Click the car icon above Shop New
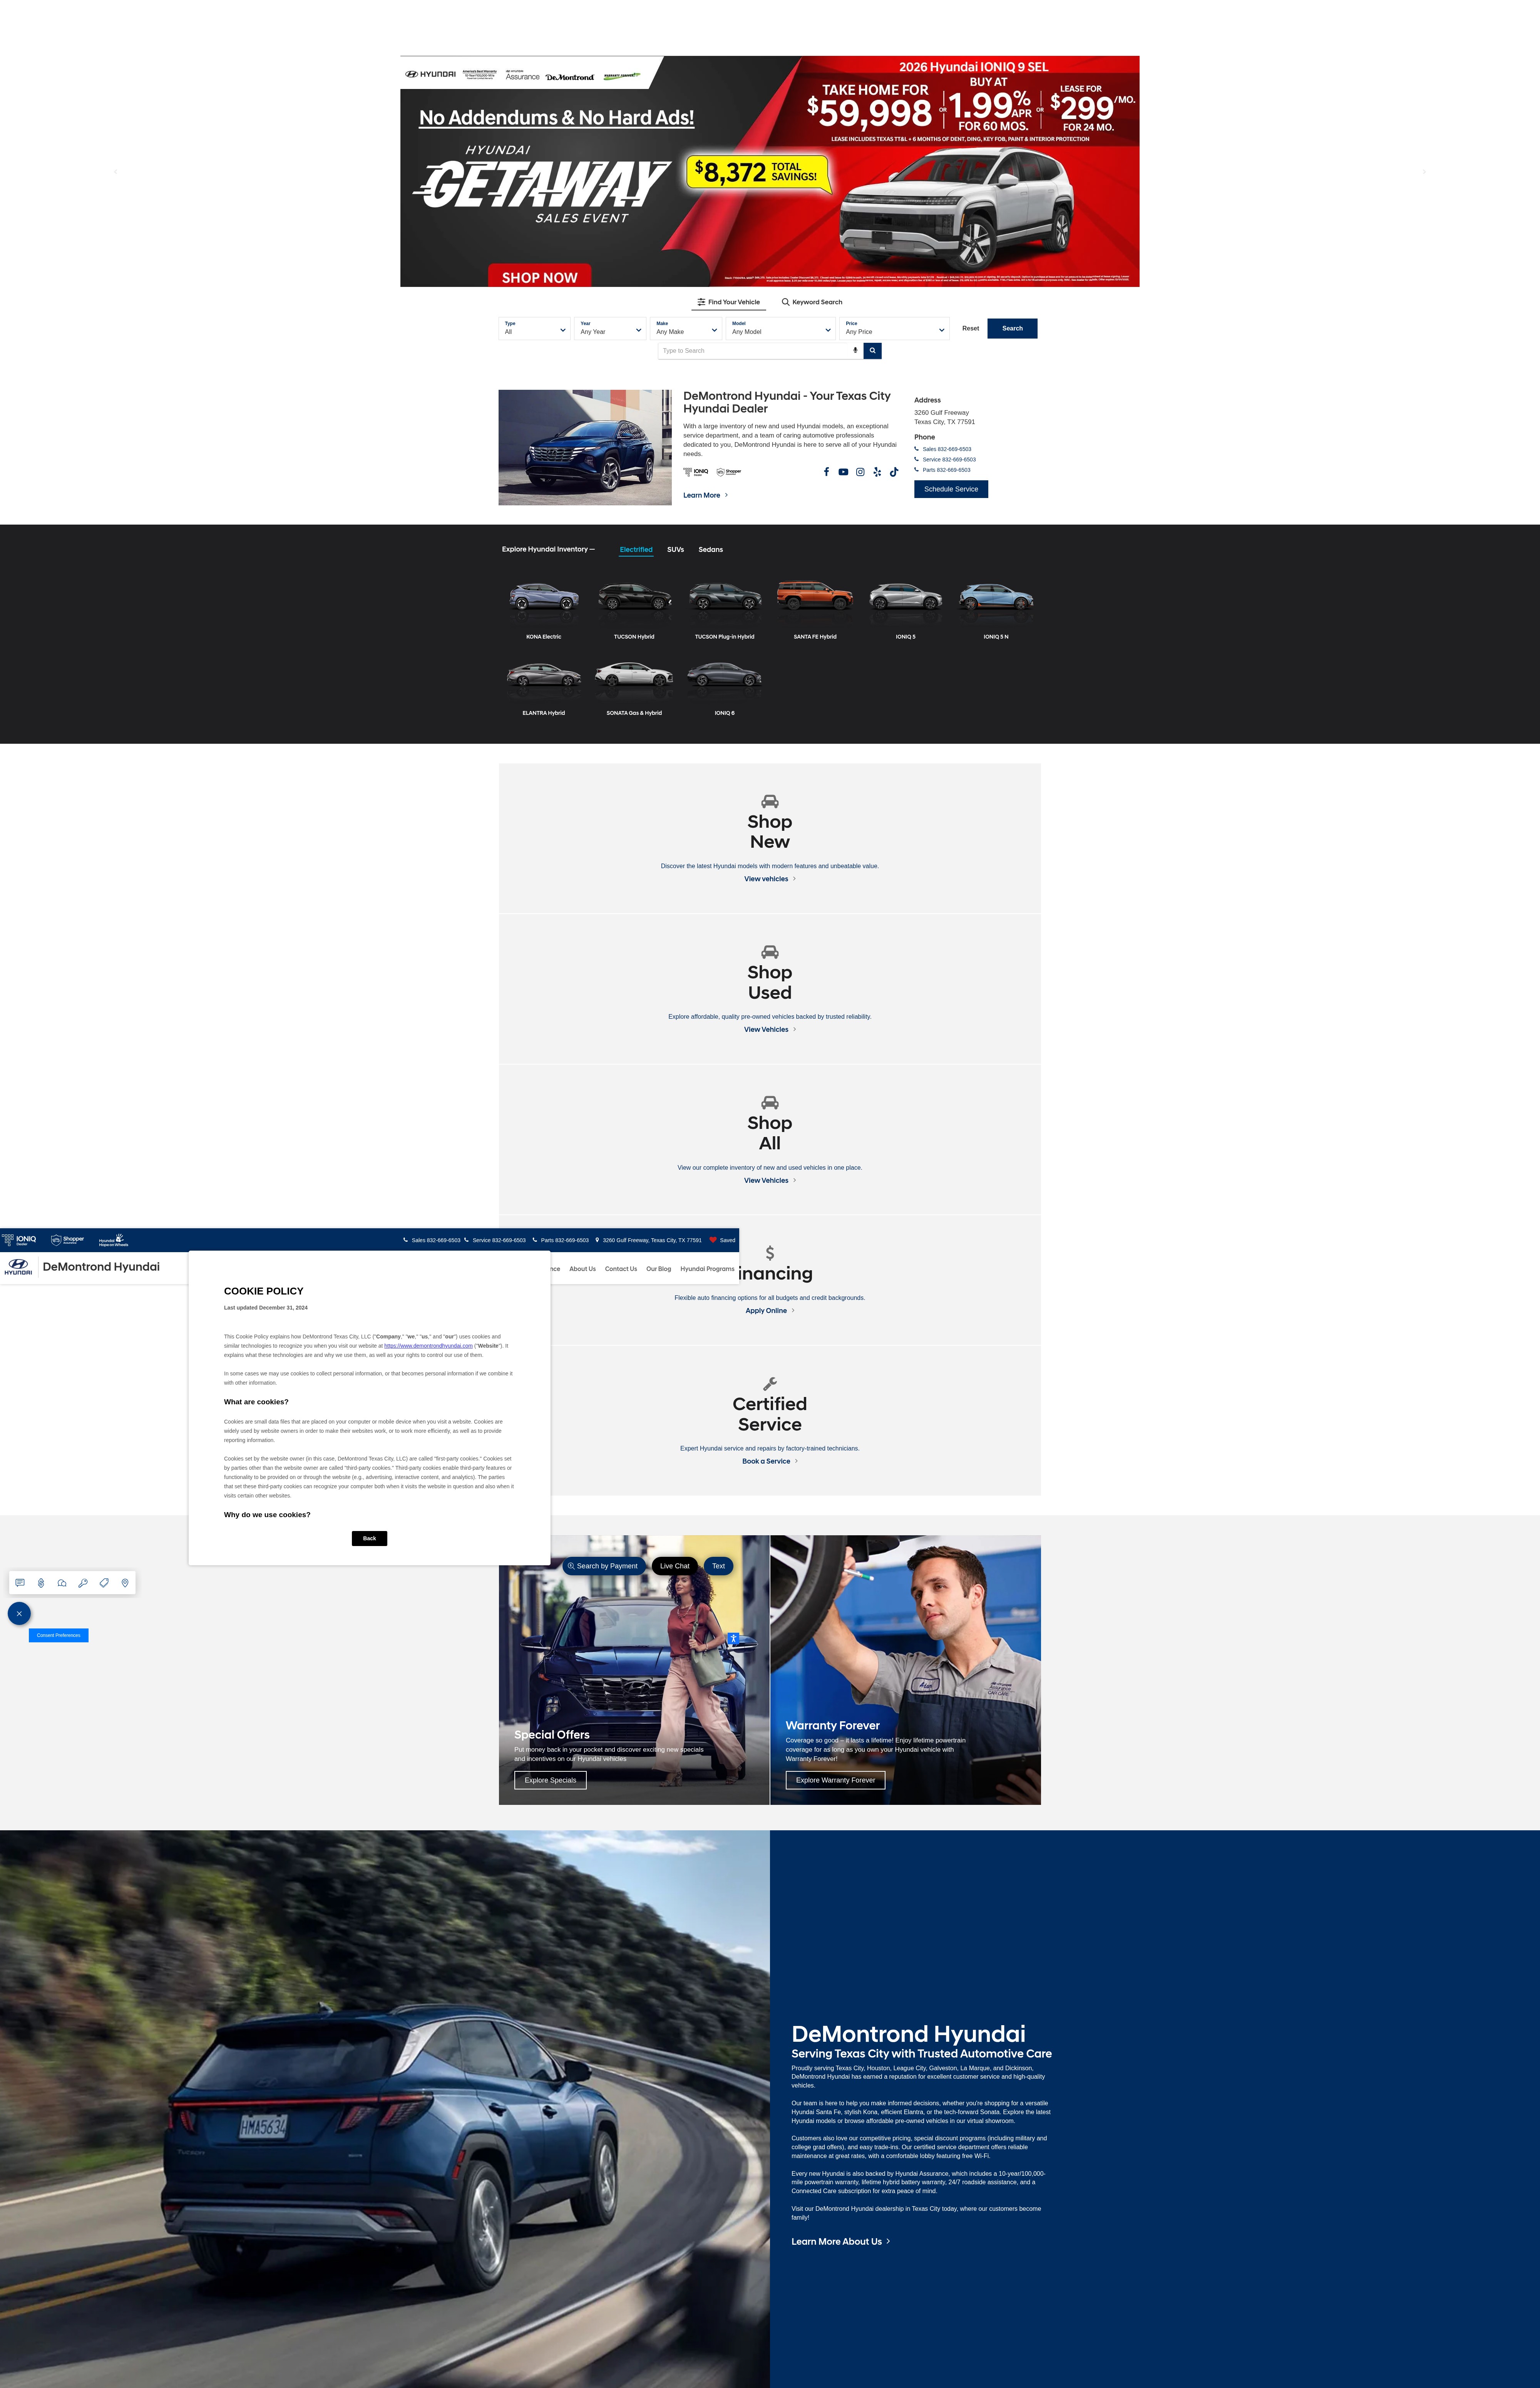Viewport: 1540px width, 2388px height. pos(770,802)
